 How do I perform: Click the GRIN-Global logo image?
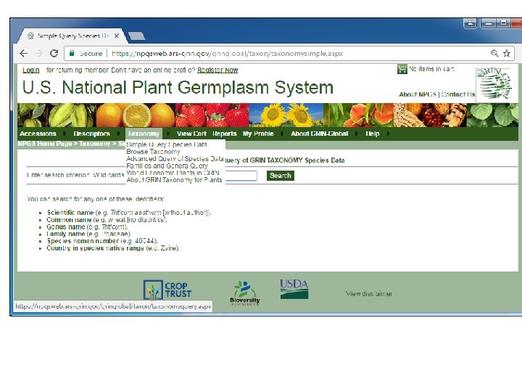tap(494, 83)
